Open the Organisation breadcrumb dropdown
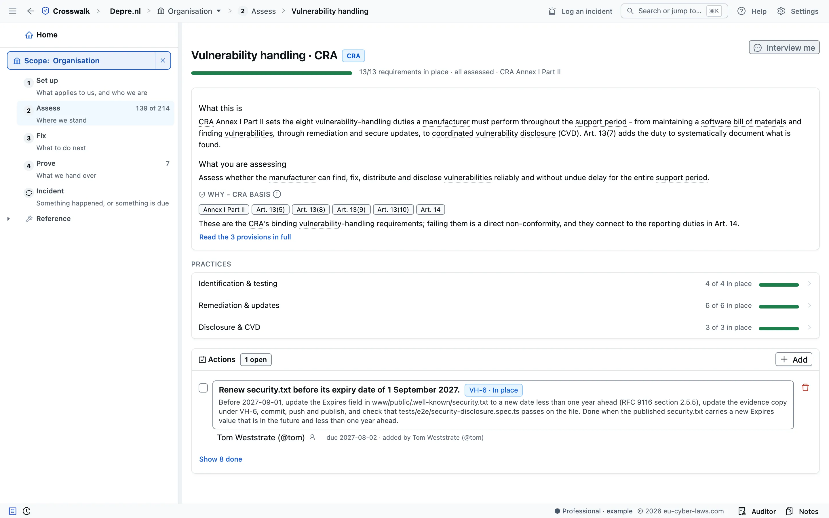829x518 pixels. [x=189, y=11]
